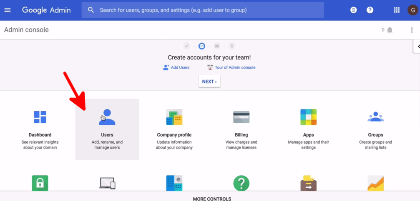The image size is (420, 201).
Task: Open the Google apps grid launcher
Action: [397, 10]
